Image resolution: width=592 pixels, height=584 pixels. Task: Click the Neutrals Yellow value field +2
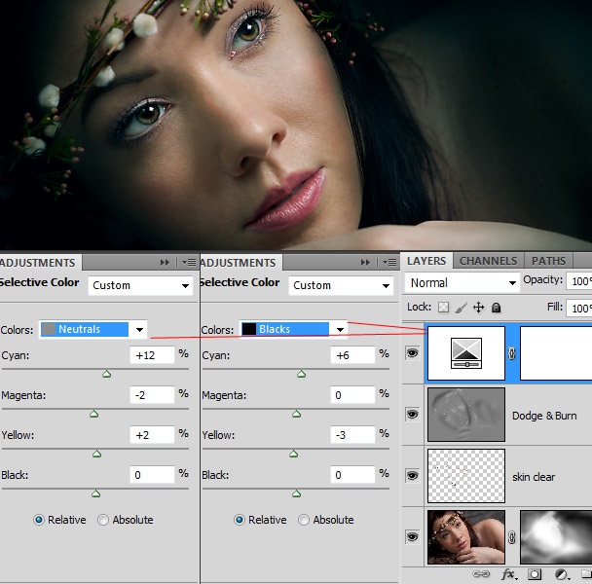tap(152, 435)
